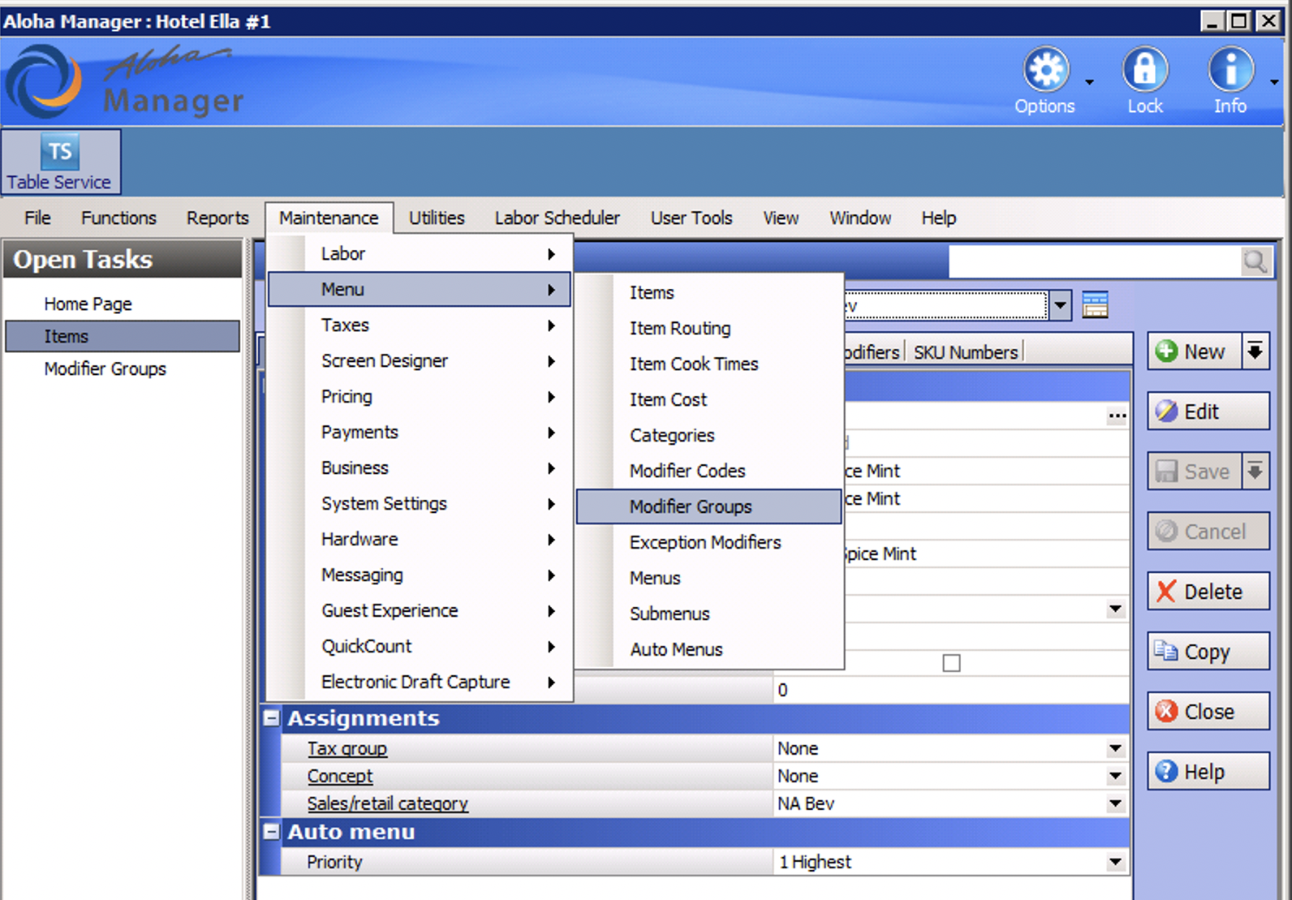Open the Window menu
Screen dimensions: 1292x900
tap(860, 217)
